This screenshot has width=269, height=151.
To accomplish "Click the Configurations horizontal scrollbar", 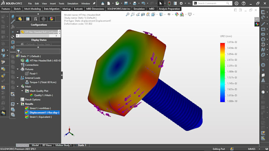I will tap(34, 36).
